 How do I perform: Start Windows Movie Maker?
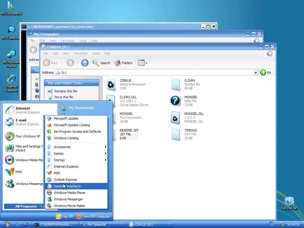point(76,206)
